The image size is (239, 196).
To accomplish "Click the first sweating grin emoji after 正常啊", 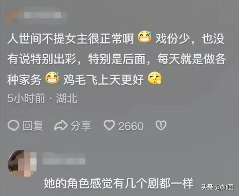I will [145, 36].
